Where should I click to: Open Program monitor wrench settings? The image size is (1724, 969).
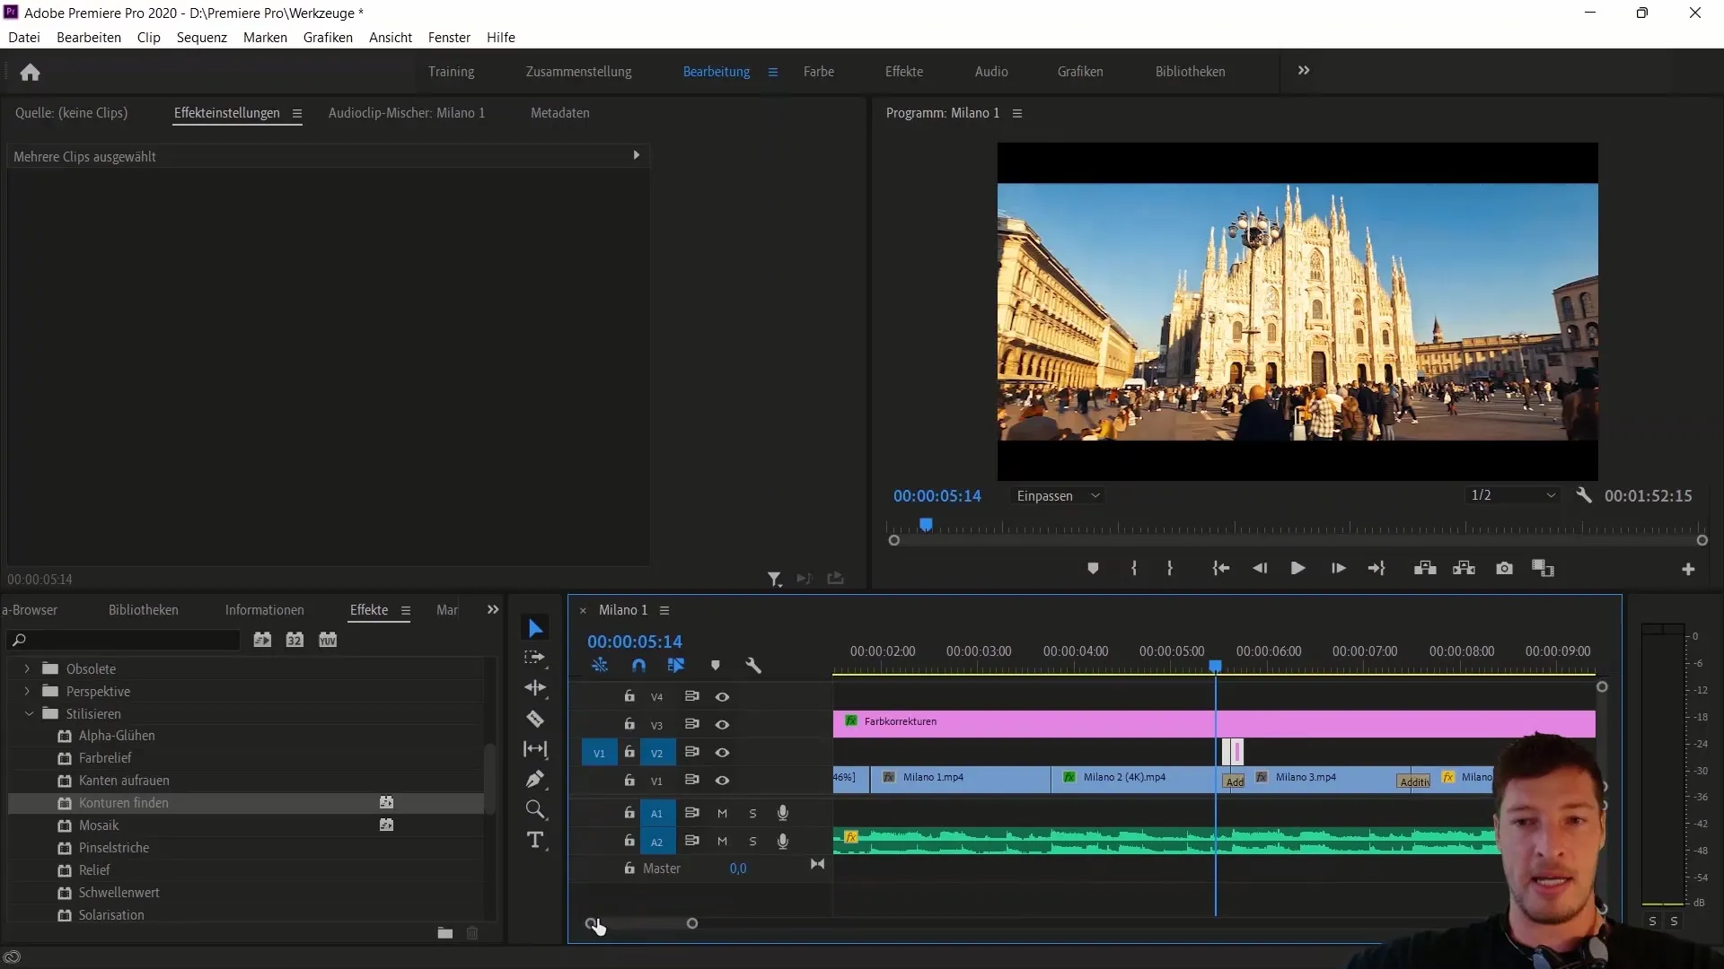click(1584, 495)
